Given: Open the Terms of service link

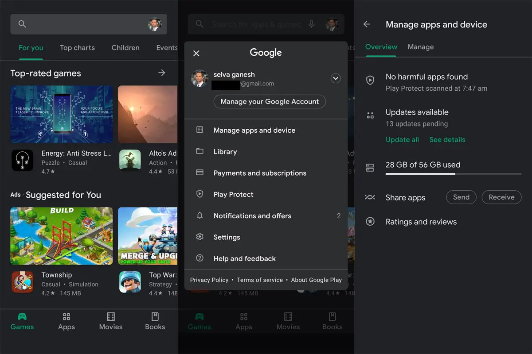Looking at the screenshot, I should tap(260, 280).
